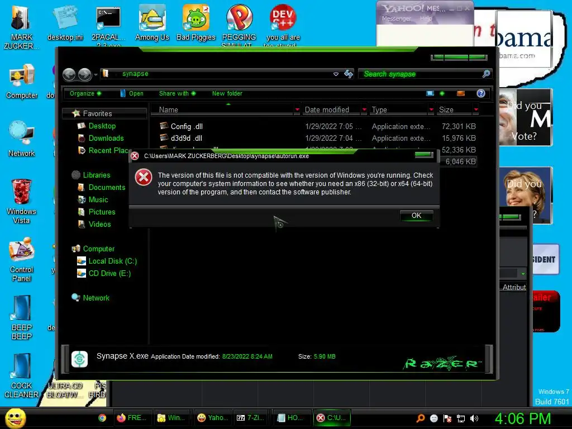Sort files by Name column header
This screenshot has height=429, width=572.
[222, 110]
